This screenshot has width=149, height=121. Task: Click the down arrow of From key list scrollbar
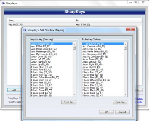tap(74, 95)
